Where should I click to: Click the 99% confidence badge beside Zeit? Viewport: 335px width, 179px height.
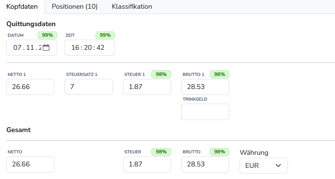pos(105,35)
